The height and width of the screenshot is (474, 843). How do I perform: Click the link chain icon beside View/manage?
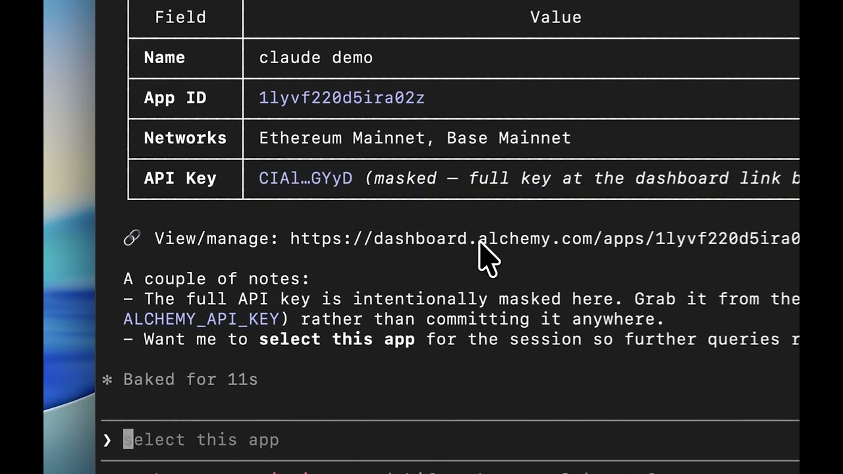click(132, 238)
